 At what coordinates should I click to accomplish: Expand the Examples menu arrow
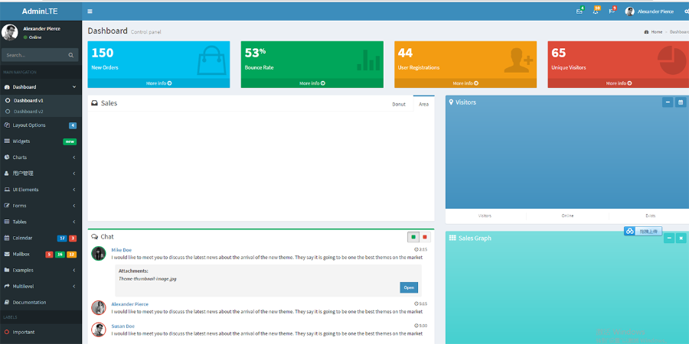coord(73,270)
